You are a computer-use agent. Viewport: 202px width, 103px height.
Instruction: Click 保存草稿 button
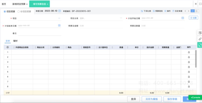pyautogui.click(x=172, y=99)
